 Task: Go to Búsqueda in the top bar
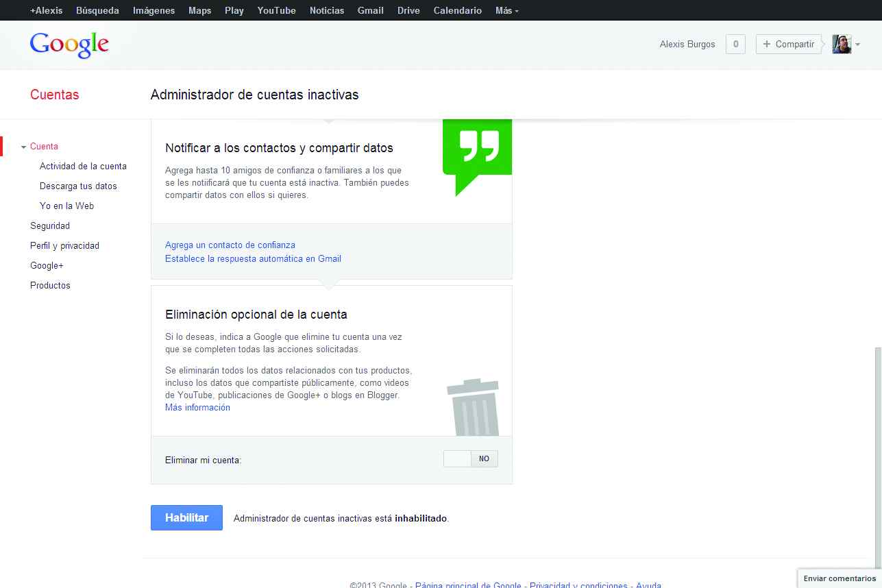97,10
